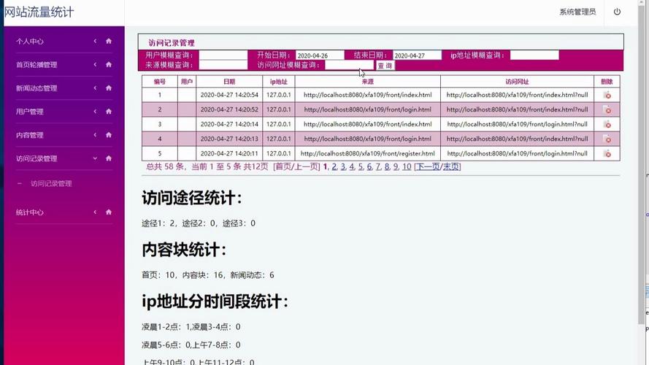This screenshot has width=649, height=365.
Task: Open 用户管理 menu item
Action: pyautogui.click(x=29, y=112)
